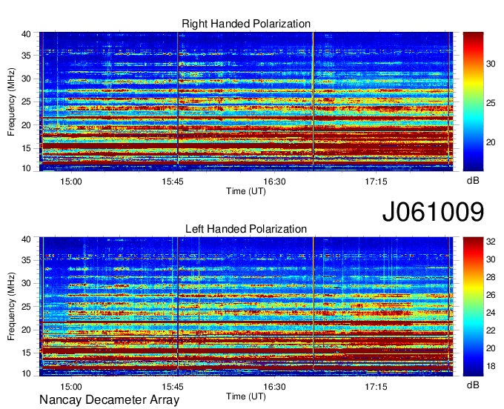Click the 15:00 time tick on lower plot

(x=71, y=387)
